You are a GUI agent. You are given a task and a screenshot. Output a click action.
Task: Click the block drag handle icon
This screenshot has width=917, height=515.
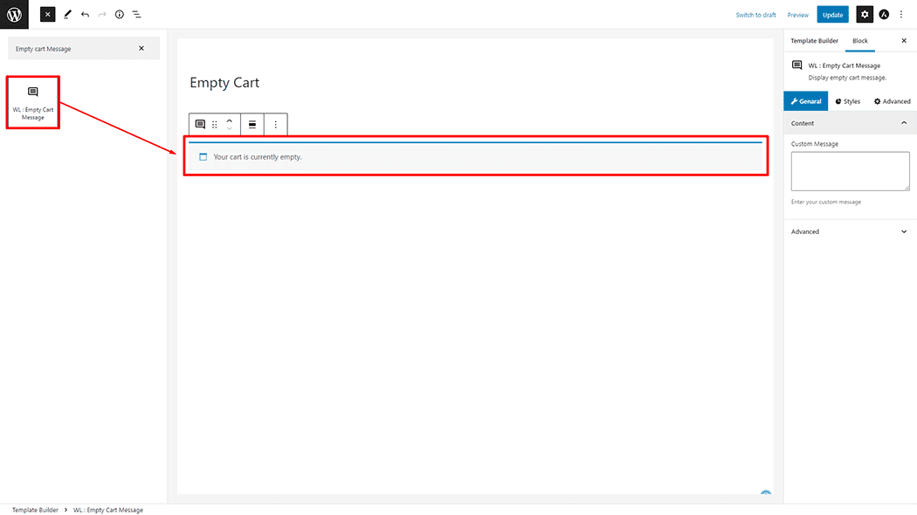point(215,125)
